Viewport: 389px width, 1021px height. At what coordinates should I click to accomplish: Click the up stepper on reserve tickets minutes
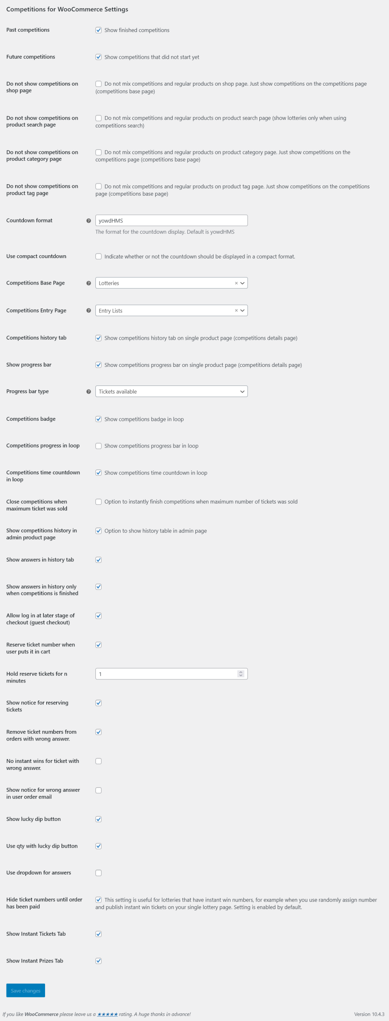tap(240, 672)
